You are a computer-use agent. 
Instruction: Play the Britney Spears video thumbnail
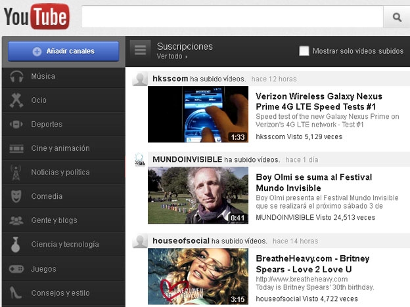pyautogui.click(x=198, y=276)
